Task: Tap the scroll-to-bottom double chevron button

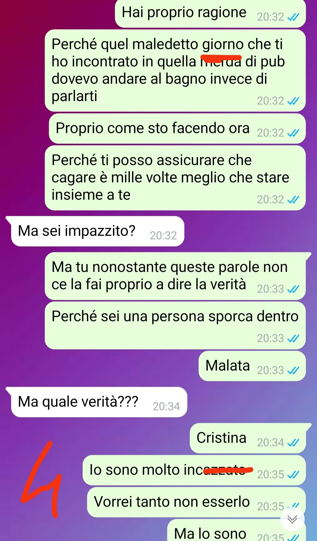Action: [x=292, y=519]
